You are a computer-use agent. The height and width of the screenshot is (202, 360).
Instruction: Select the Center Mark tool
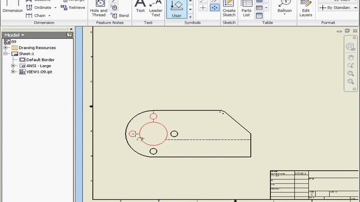[203, 7]
